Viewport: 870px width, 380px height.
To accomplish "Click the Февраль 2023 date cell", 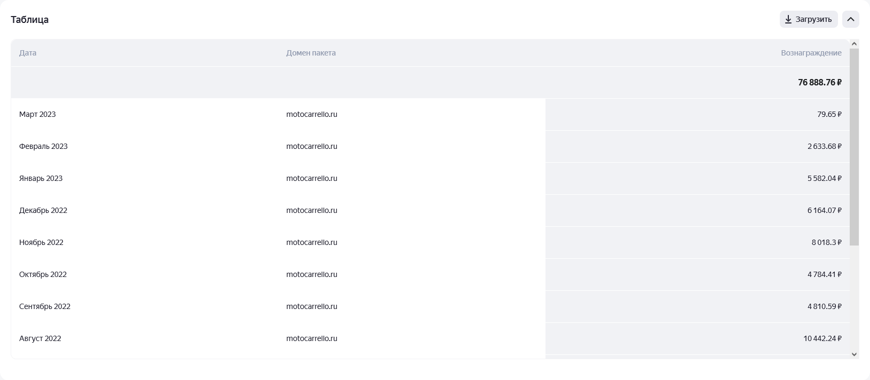I will [x=43, y=146].
